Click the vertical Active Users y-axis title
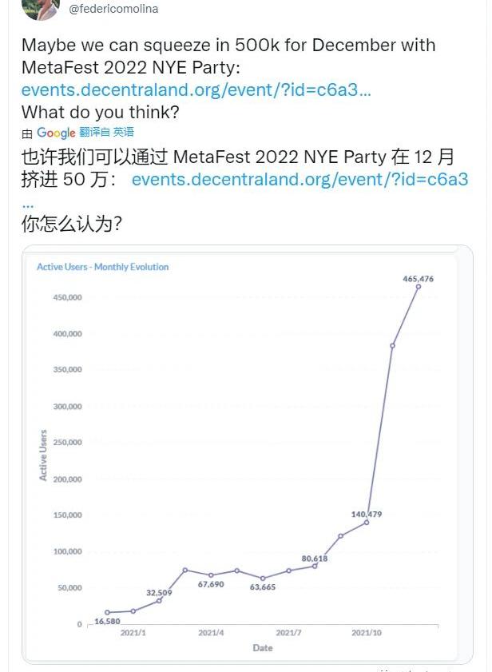 click(43, 455)
